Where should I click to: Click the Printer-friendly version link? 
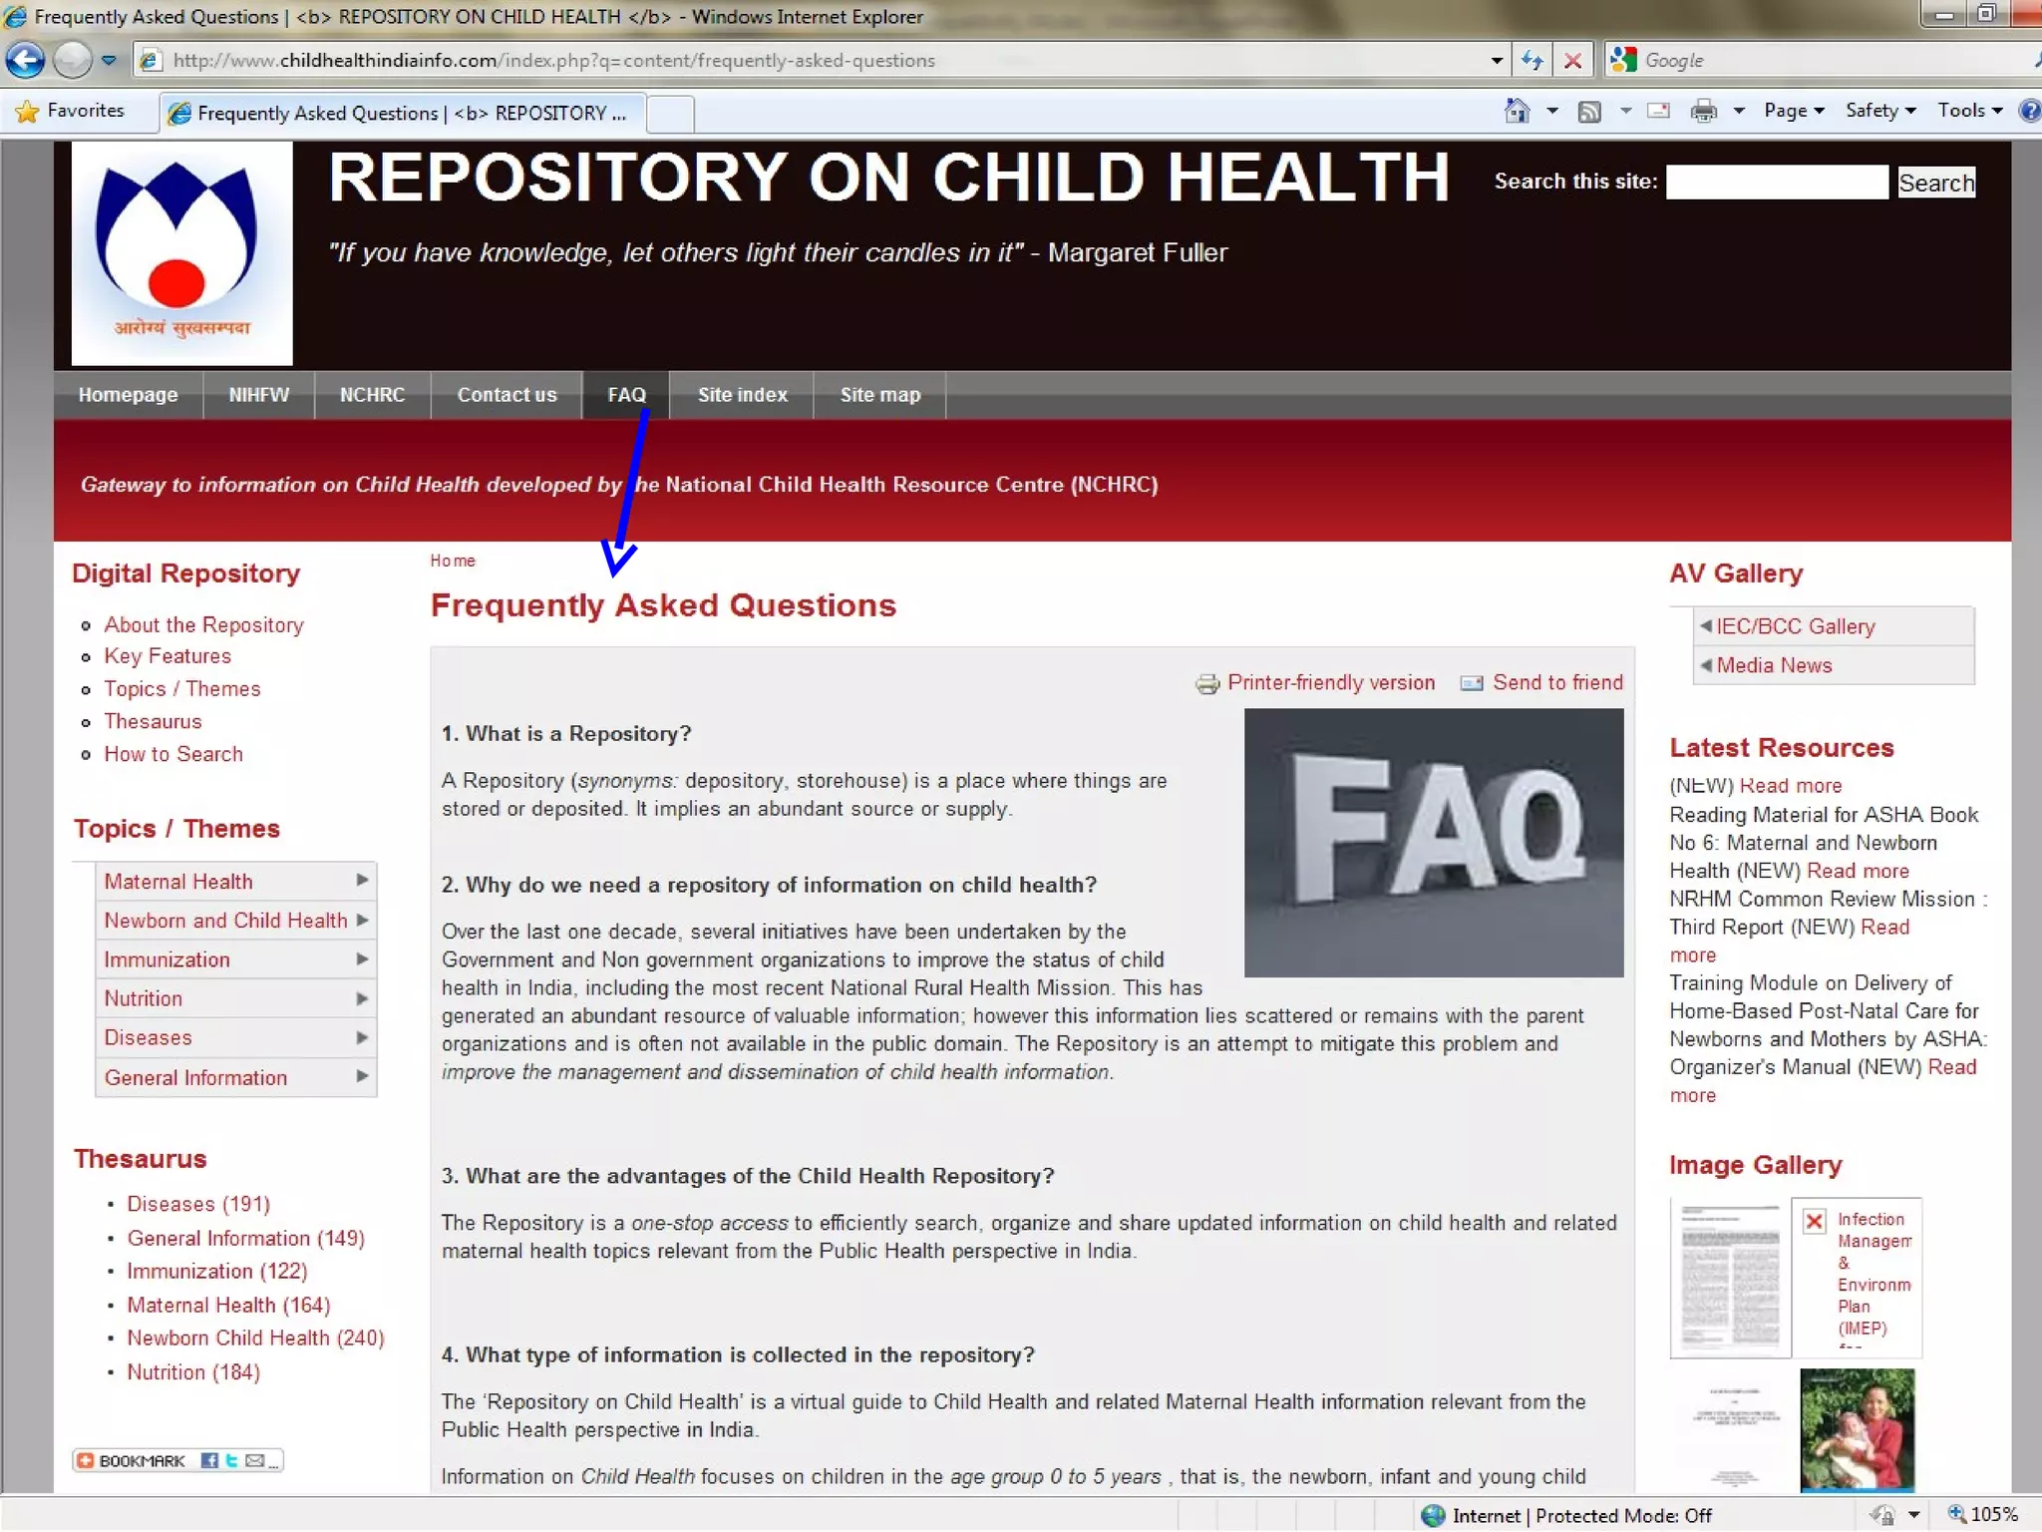coord(1330,682)
